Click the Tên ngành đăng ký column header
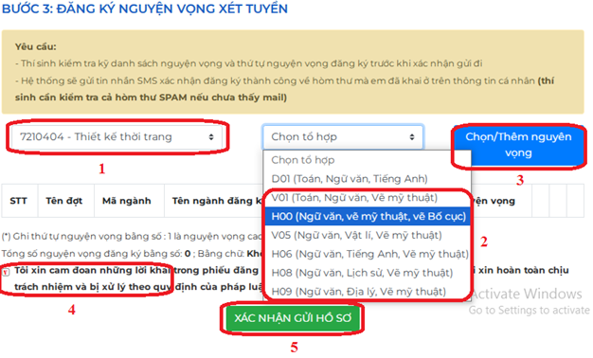 [x=215, y=201]
